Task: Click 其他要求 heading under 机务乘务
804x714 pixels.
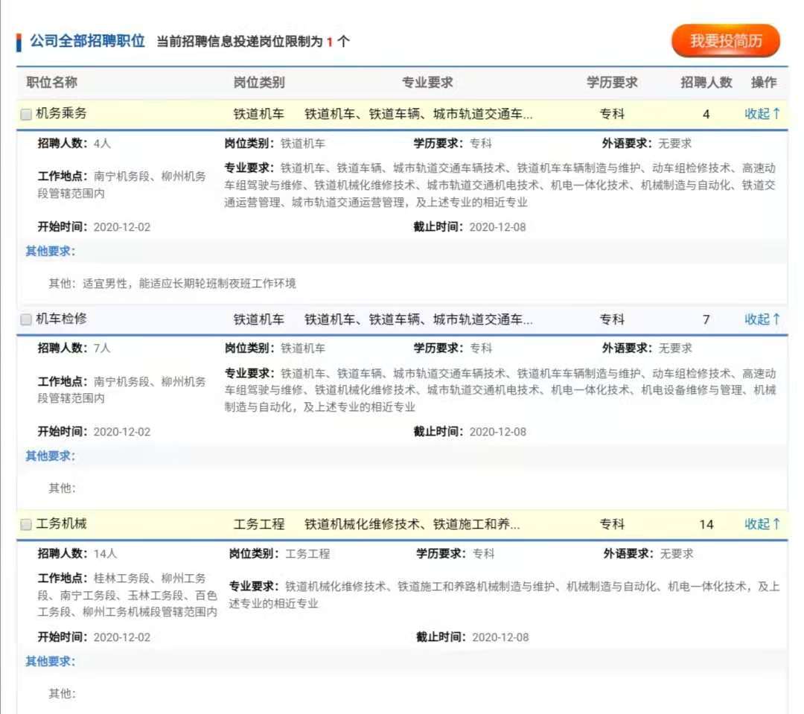Action: click(x=51, y=251)
